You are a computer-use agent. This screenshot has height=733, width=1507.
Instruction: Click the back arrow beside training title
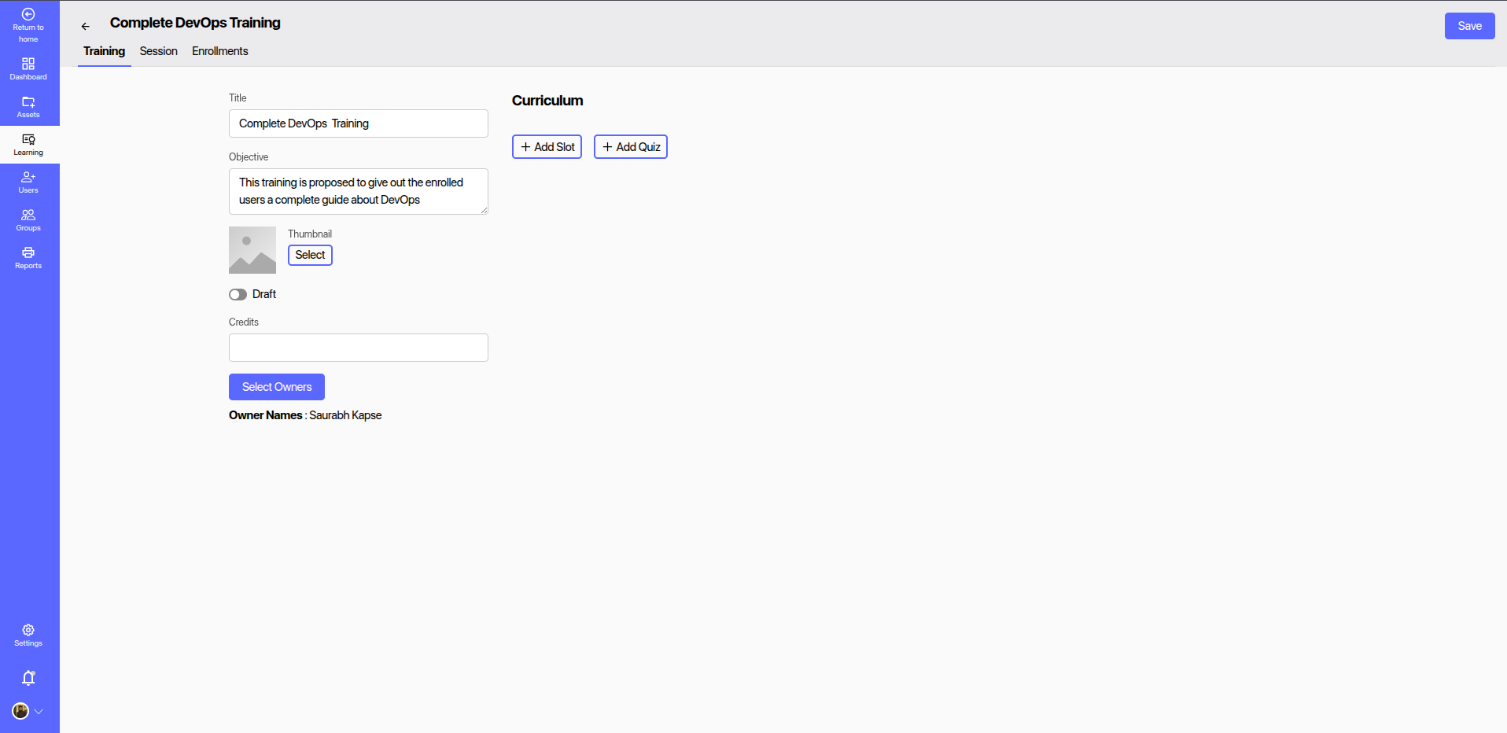[86, 27]
